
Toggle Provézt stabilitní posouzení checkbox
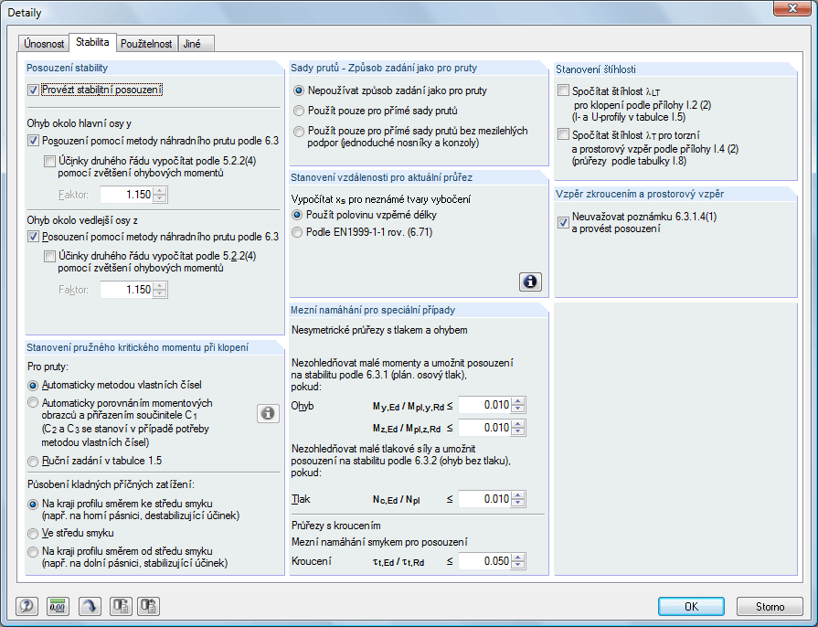coord(34,90)
